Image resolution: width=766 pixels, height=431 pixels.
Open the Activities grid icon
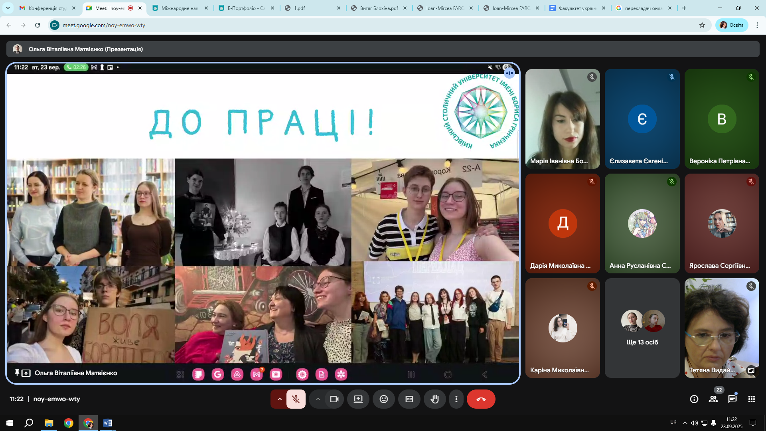[x=751, y=399]
